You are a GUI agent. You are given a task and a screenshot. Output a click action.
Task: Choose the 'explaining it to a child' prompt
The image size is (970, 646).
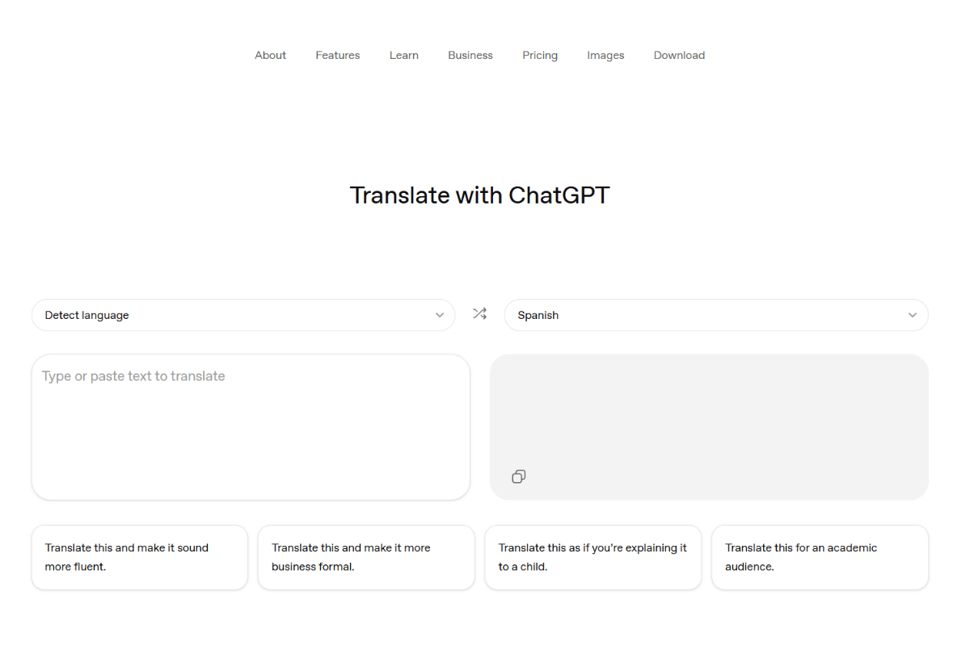coord(593,557)
